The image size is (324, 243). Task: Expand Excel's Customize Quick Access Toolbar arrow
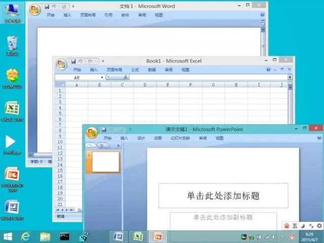point(103,61)
